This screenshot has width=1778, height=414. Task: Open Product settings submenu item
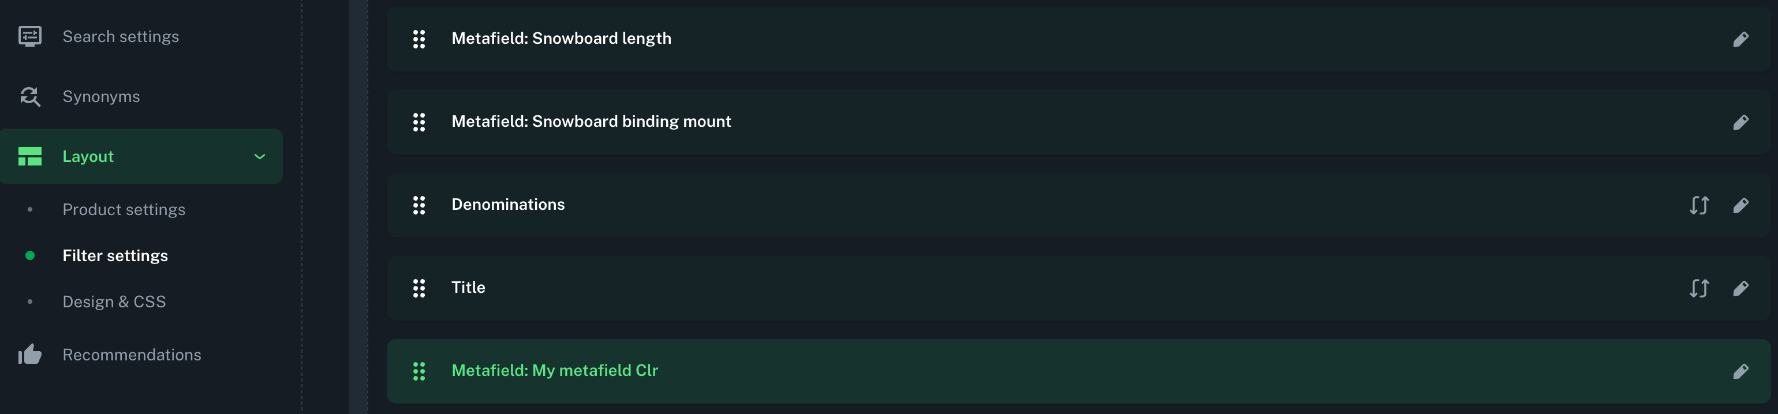point(124,209)
